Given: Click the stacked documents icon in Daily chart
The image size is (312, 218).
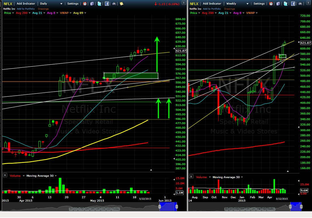Looking at the screenshot, I should 92,4.
